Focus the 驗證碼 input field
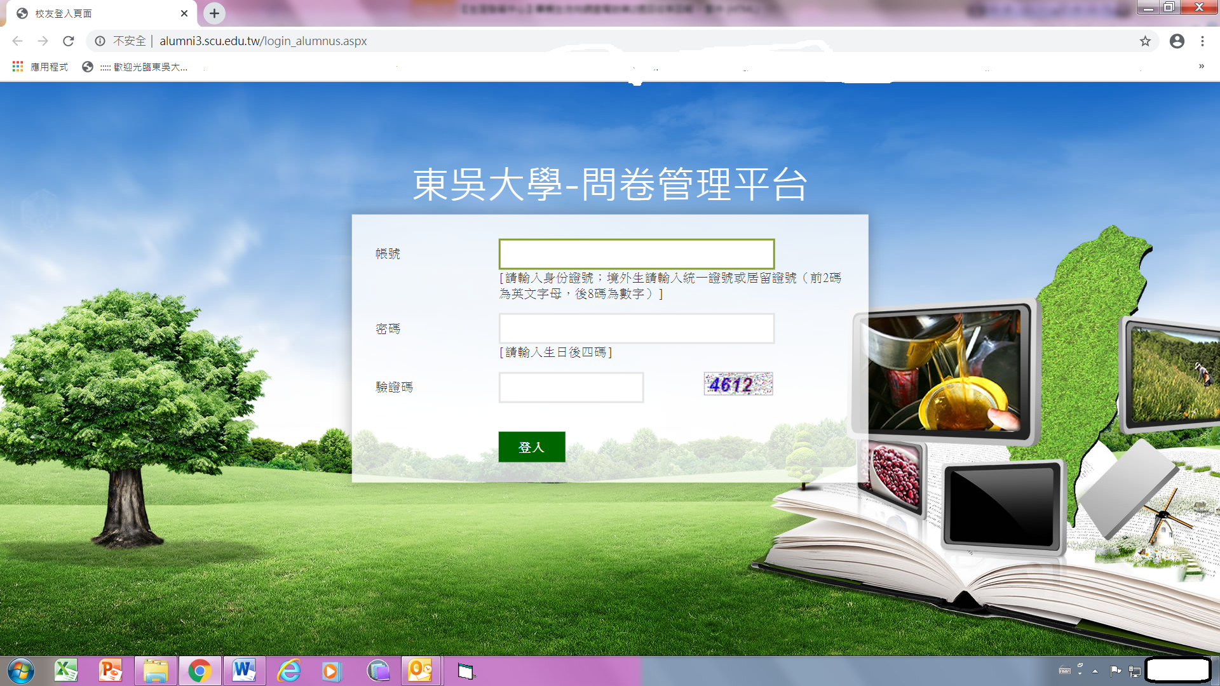This screenshot has width=1220, height=686. (x=571, y=387)
